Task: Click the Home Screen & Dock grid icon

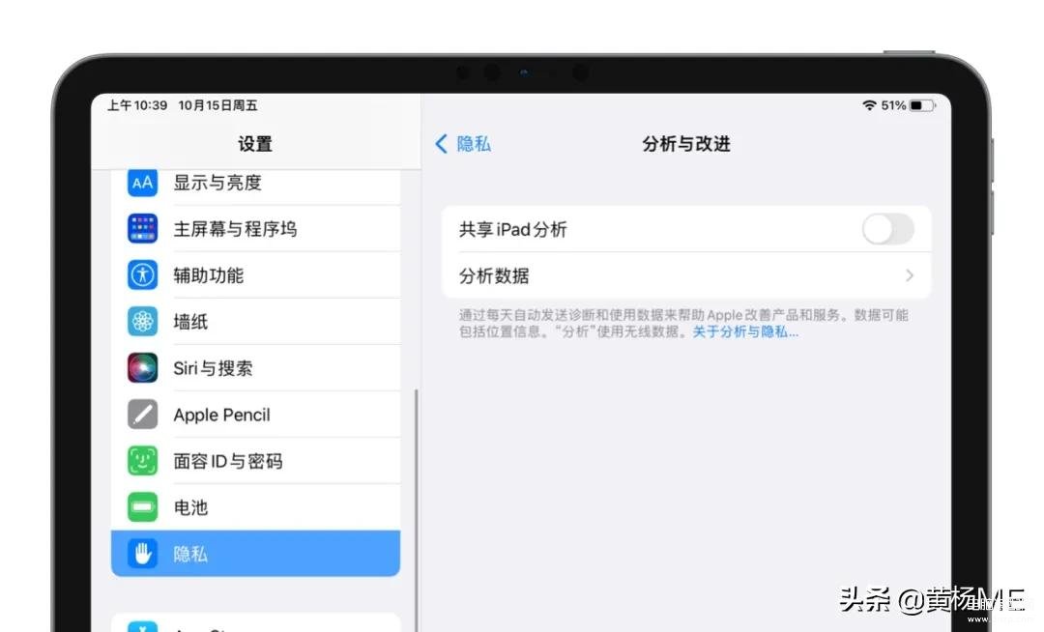Action: click(x=143, y=229)
